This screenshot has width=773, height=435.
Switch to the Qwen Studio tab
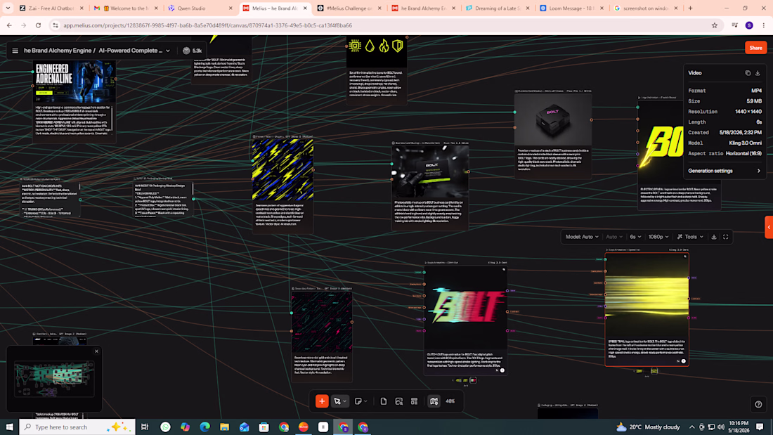[201, 8]
